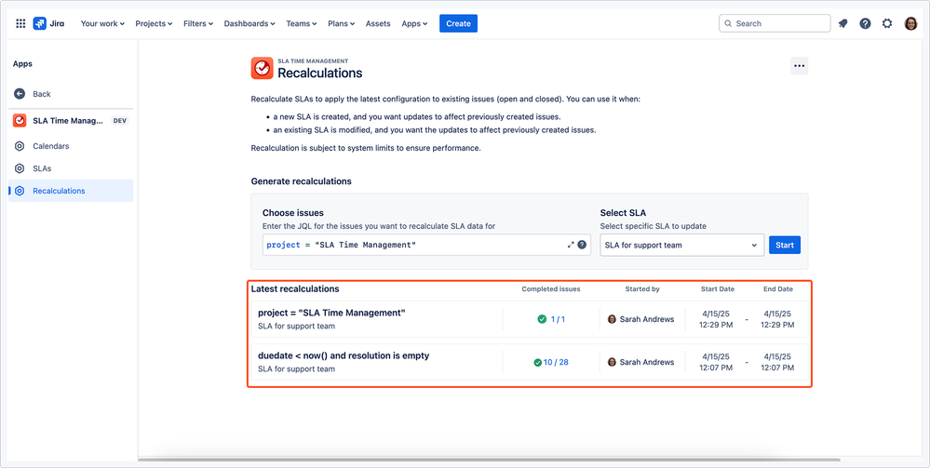930x468 pixels.
Task: Open the Jira app switcher grid
Action: [20, 23]
